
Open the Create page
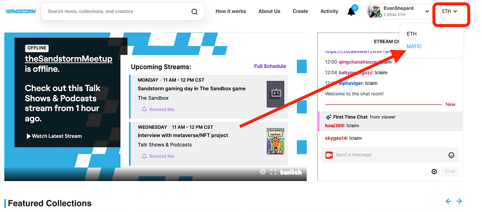[x=300, y=11]
